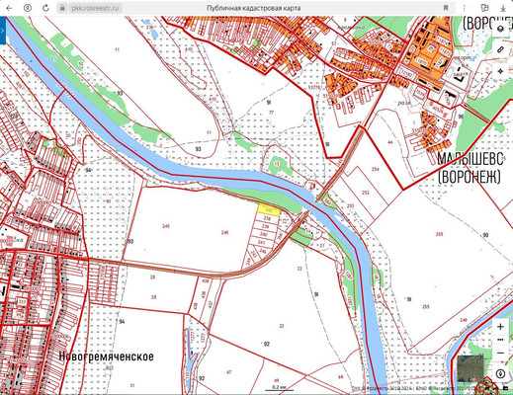The height and width of the screenshot is (395, 513).
Task: Select the yellow highlighted parcel 242
Action: [269, 209]
